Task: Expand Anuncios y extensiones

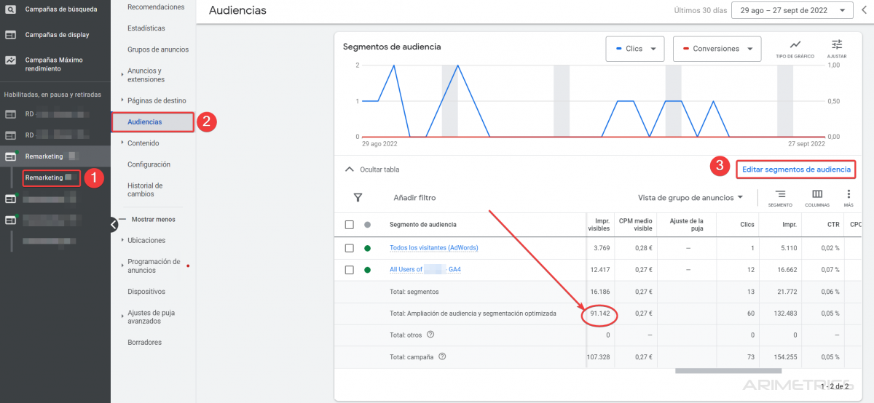Action: click(122, 74)
